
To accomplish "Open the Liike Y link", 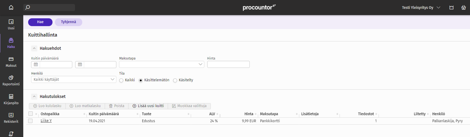I will (x=46, y=121).
